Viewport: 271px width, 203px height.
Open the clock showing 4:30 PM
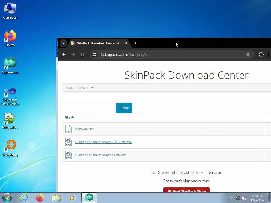coord(258,198)
